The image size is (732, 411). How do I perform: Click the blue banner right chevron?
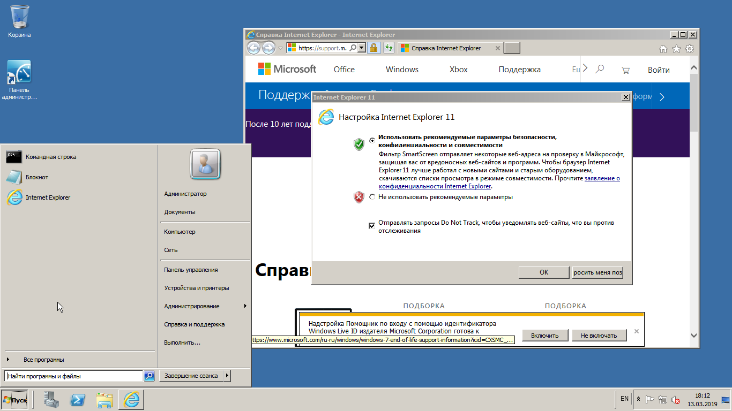662,97
